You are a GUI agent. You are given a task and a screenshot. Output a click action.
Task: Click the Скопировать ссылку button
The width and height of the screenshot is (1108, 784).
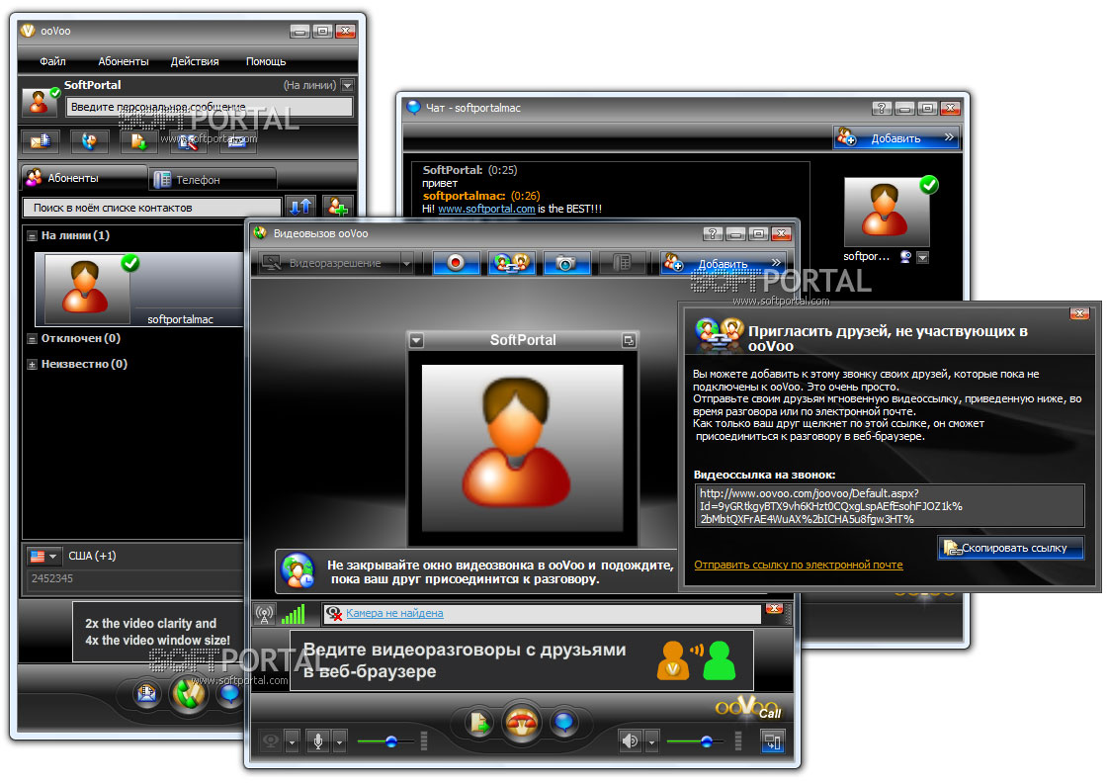pyautogui.click(x=1010, y=548)
